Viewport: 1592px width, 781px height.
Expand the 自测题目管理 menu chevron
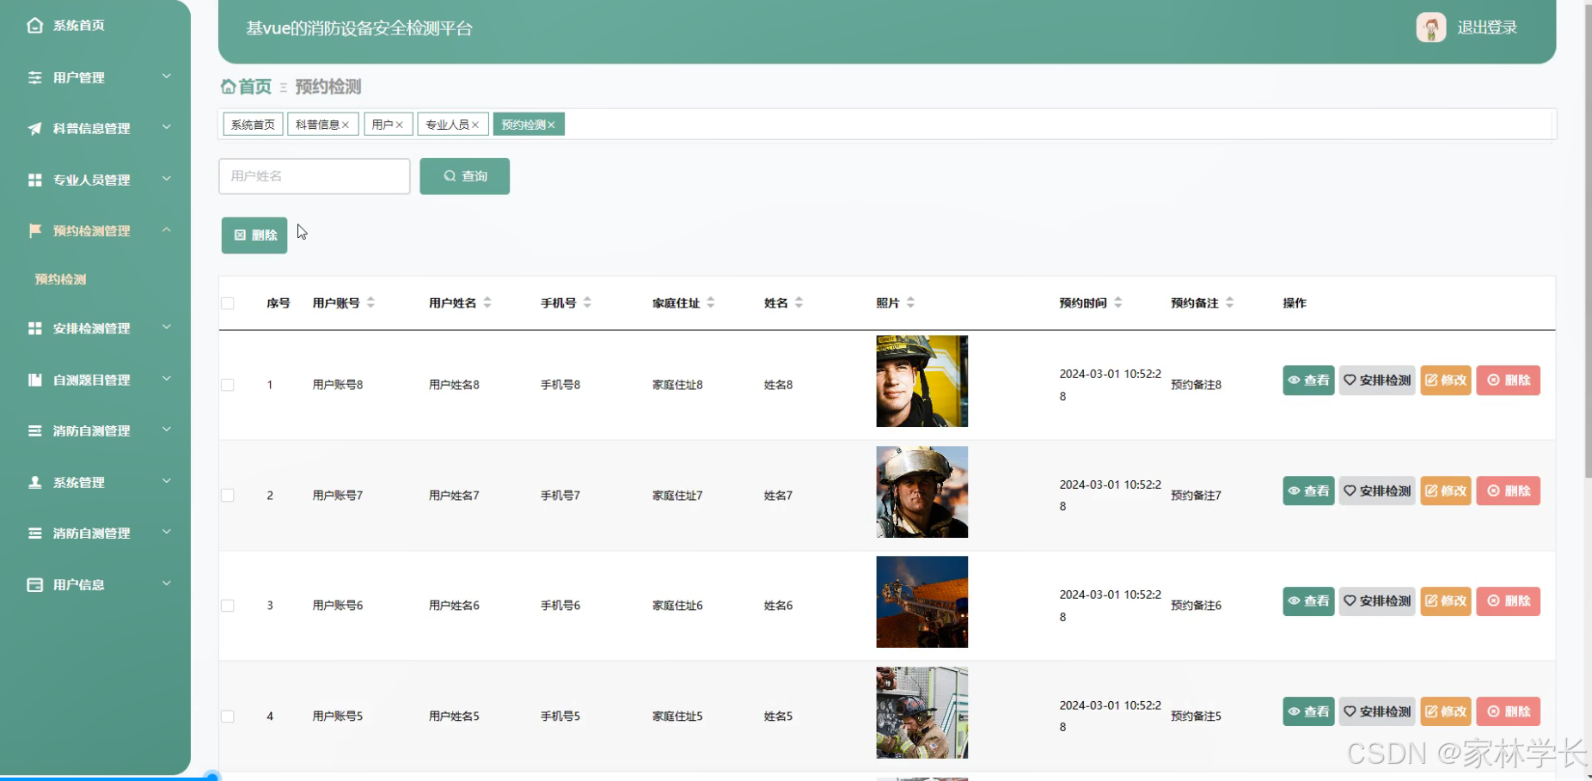(167, 379)
